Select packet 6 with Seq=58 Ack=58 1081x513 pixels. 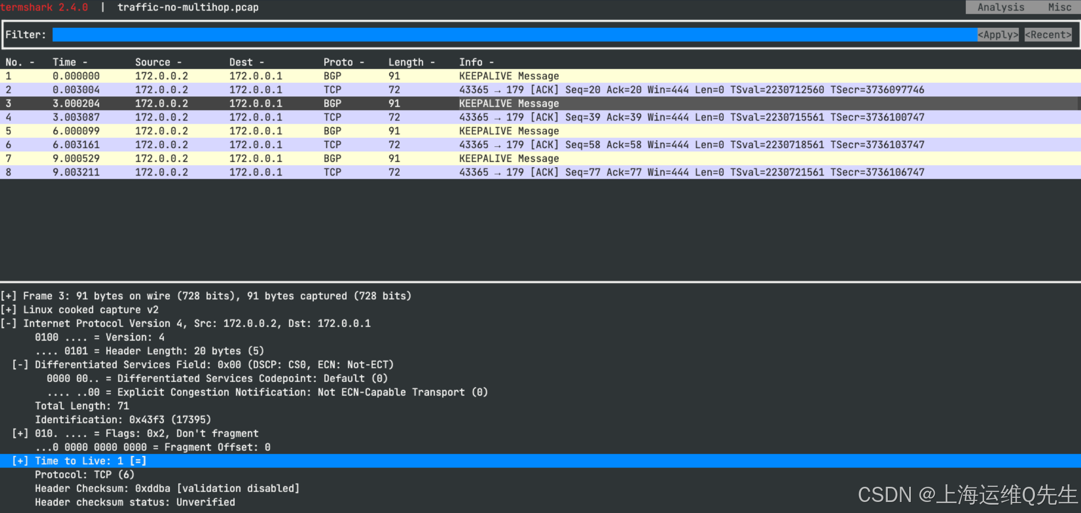(540, 145)
